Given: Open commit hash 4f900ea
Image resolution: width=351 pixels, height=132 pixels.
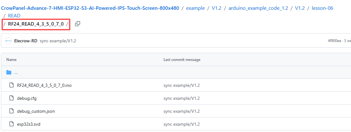Looking at the screenshot, I should (334, 41).
